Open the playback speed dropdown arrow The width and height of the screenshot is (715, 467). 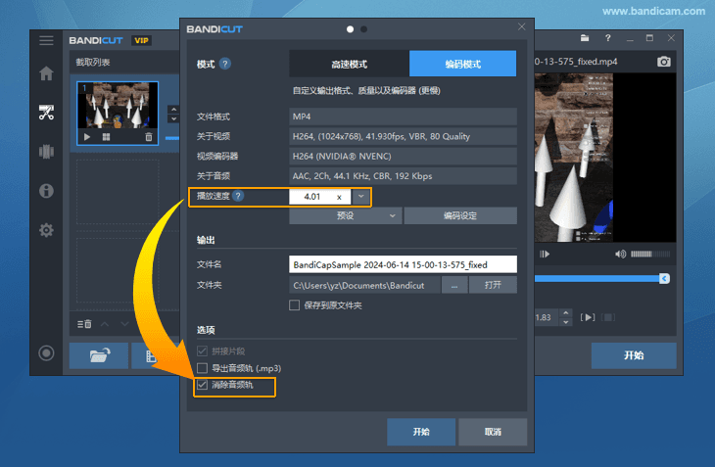[x=361, y=197]
